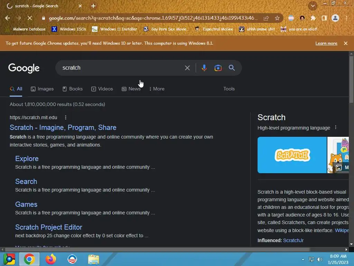The height and width of the screenshot is (266, 354).
Task: Click the flag extension icon in toolbar
Action: coord(291,18)
